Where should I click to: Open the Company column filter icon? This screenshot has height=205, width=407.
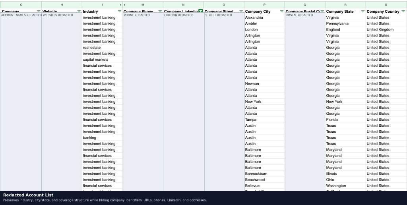click(x=39, y=11)
